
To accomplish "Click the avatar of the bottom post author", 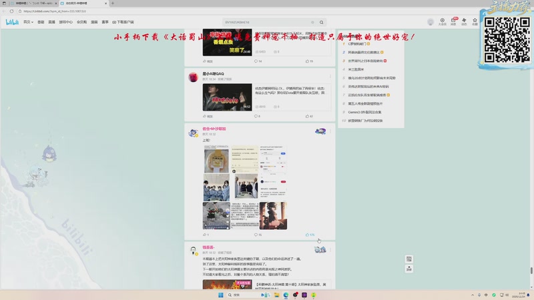I will [x=193, y=251].
